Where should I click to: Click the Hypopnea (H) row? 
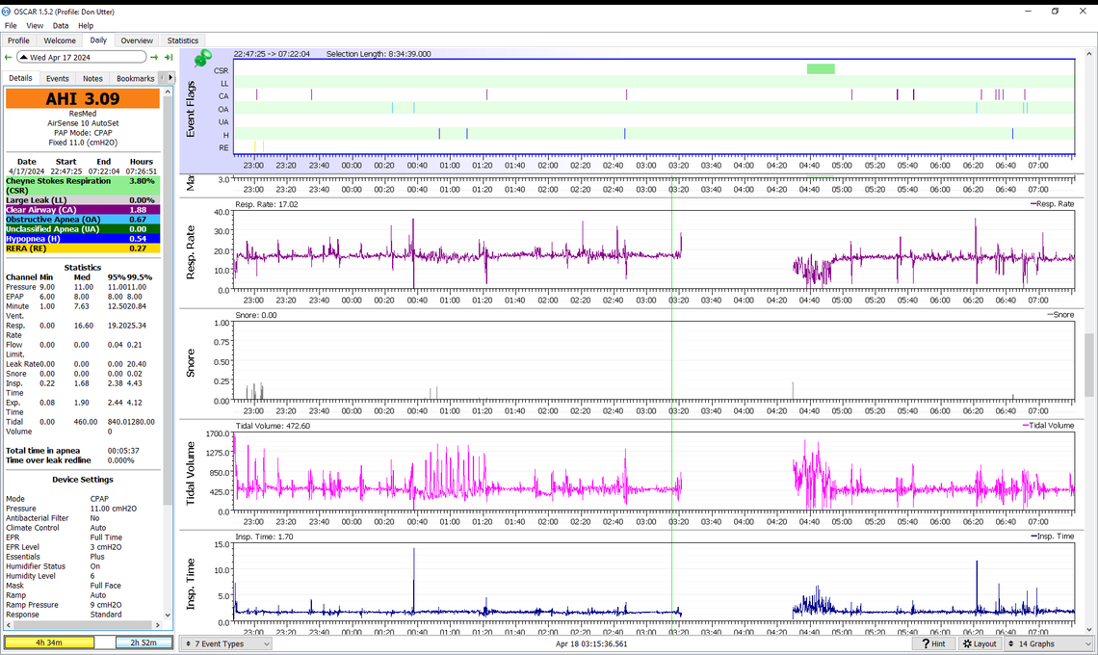pyautogui.click(x=83, y=239)
